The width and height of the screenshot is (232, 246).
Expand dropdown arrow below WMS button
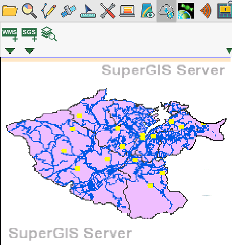coord(10,51)
